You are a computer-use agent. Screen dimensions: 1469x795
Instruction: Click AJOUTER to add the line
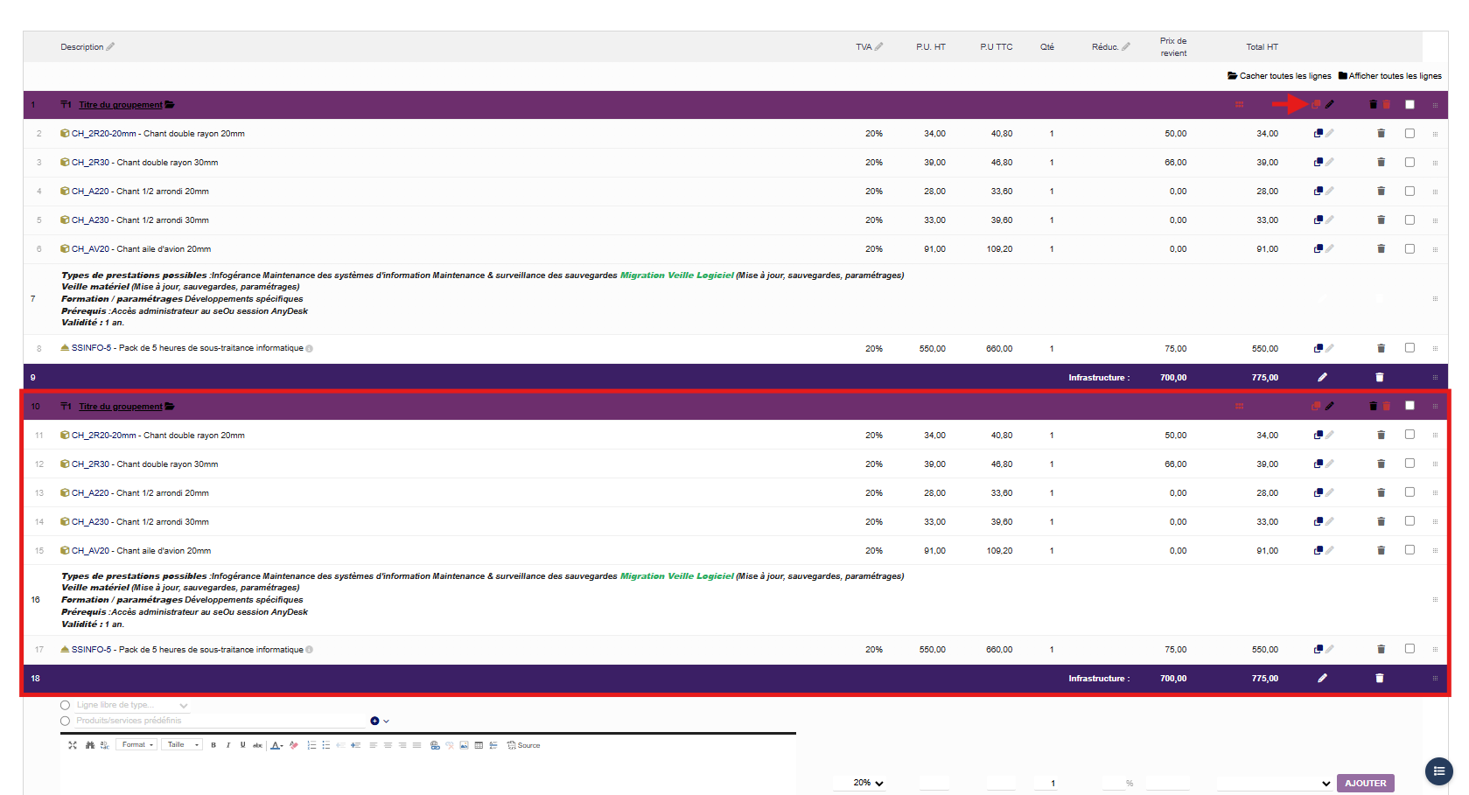click(x=1365, y=784)
